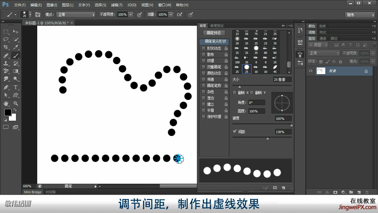378x213 pixels.
Task: Create a new brush from Brush panel footer
Action: pos(283,188)
